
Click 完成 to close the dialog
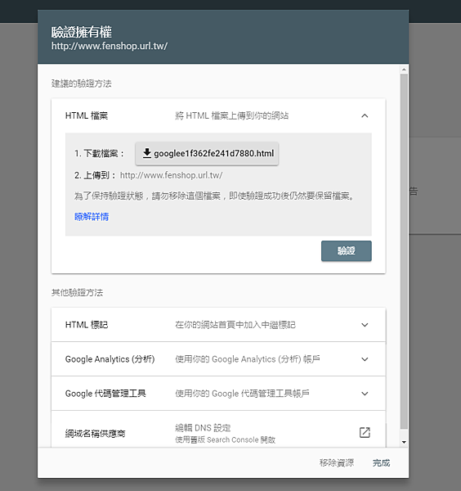[381, 463]
